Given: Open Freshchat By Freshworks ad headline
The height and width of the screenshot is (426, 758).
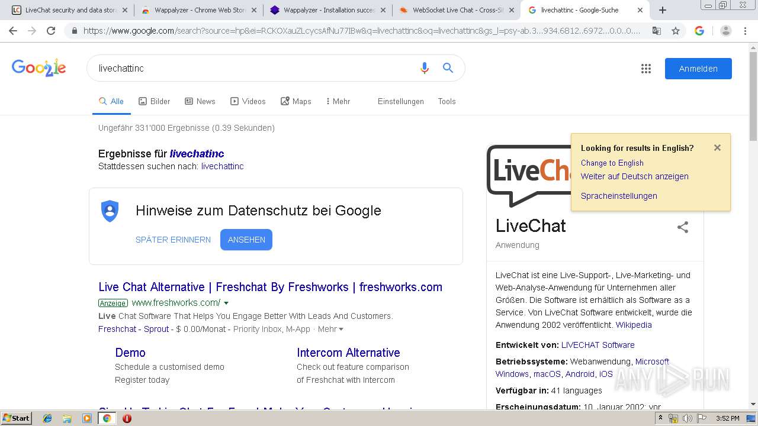Looking at the screenshot, I should 271,287.
